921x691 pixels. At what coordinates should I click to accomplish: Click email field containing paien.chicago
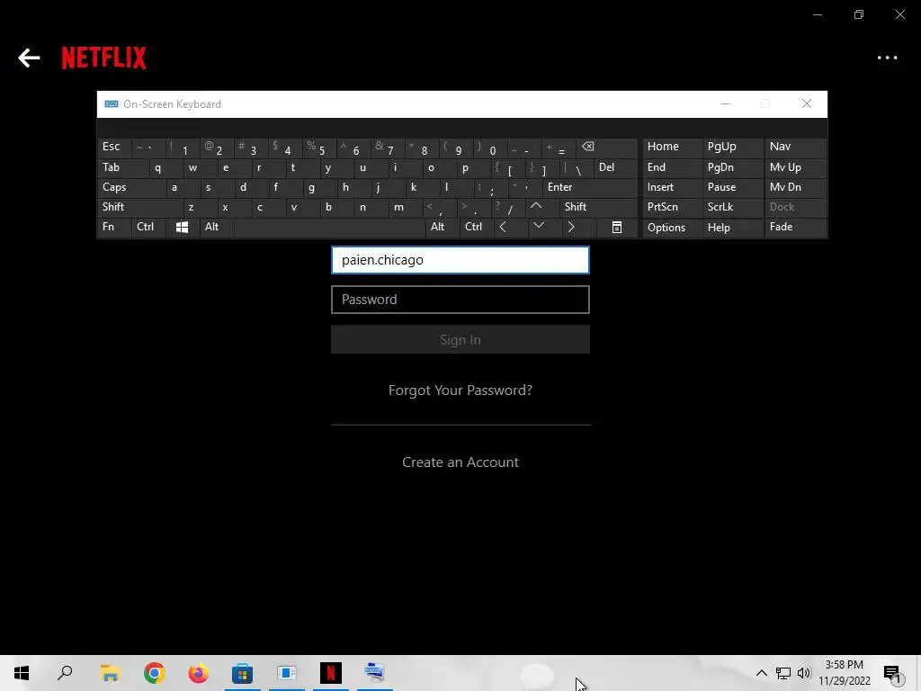(x=460, y=260)
